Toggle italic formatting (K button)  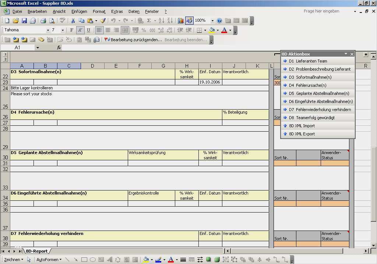tap(80, 30)
